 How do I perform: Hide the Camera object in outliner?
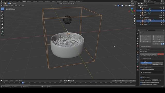[x=162, y=9]
